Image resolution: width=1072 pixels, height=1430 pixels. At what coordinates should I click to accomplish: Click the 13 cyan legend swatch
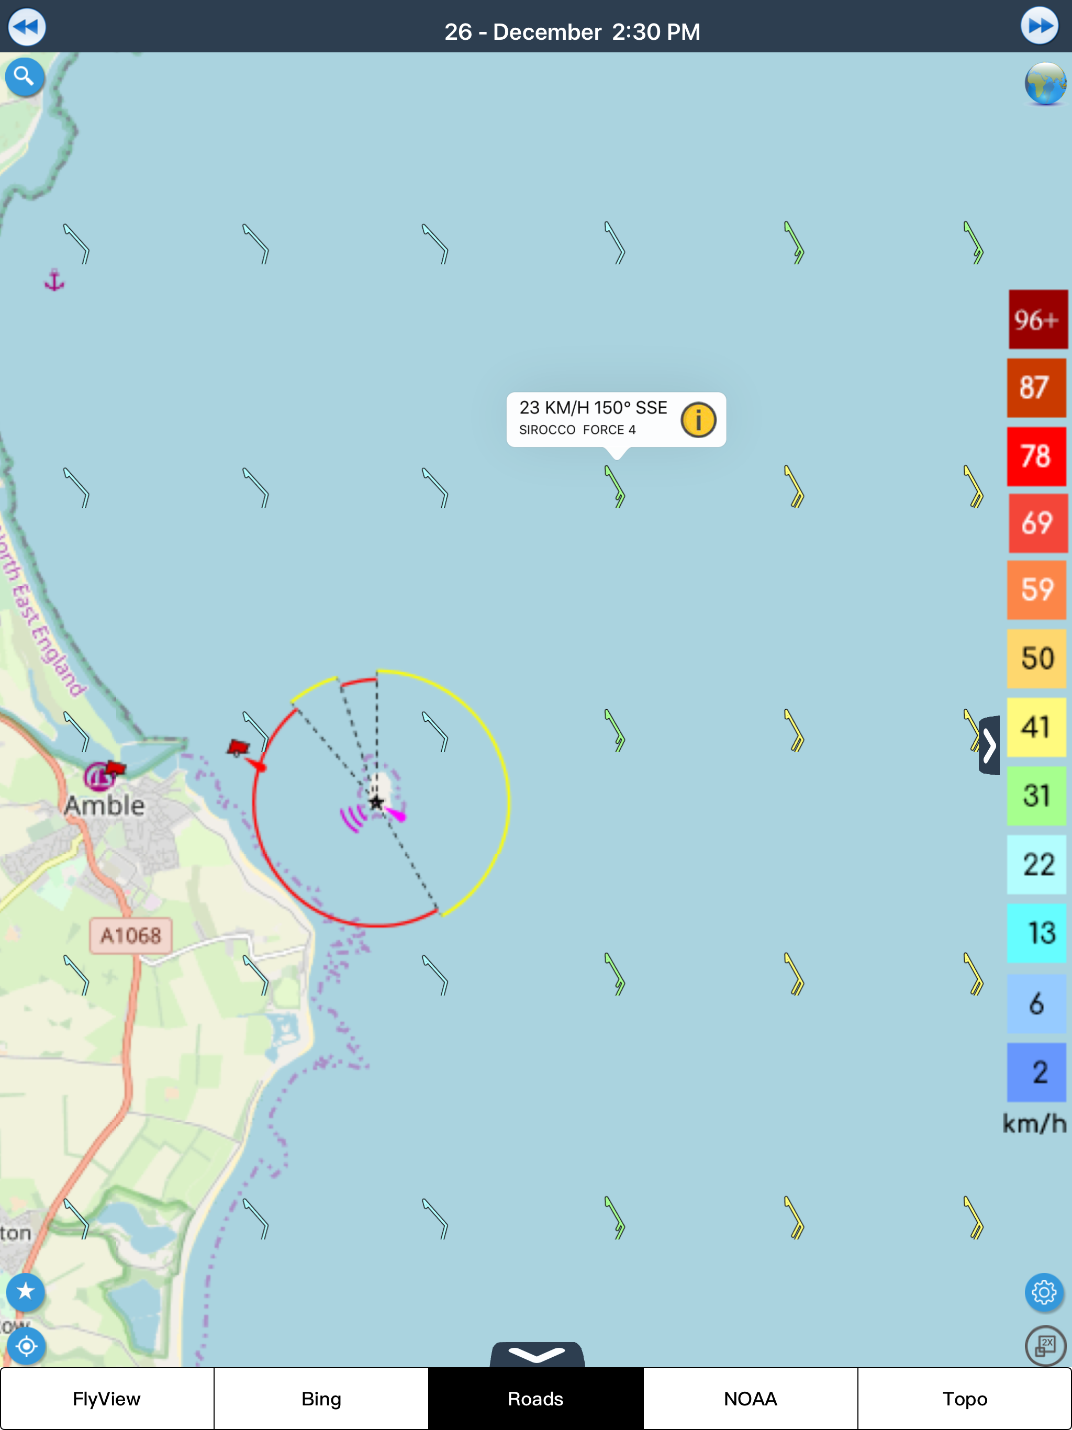coord(1036,933)
